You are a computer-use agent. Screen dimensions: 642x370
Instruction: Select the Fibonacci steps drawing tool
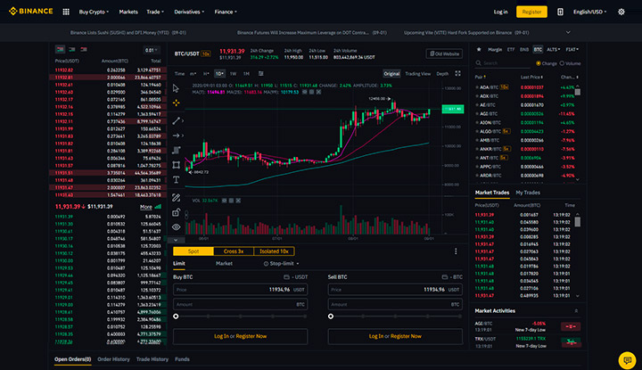pos(176,150)
